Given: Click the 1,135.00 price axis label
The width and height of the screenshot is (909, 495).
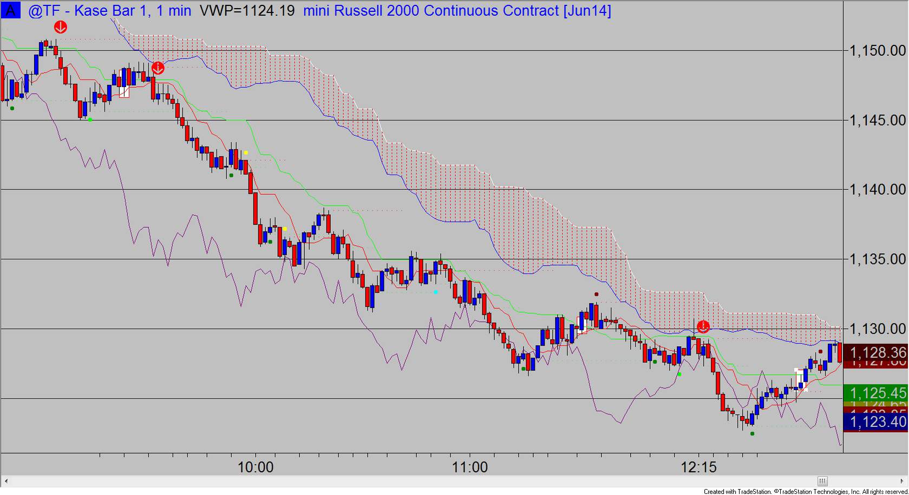Looking at the screenshot, I should tap(878, 259).
